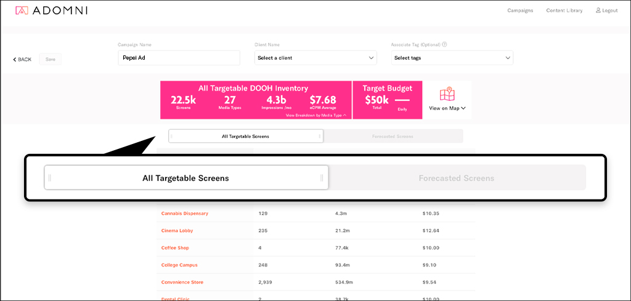Click the College Campus media type link
631x301 pixels.
tap(179, 265)
